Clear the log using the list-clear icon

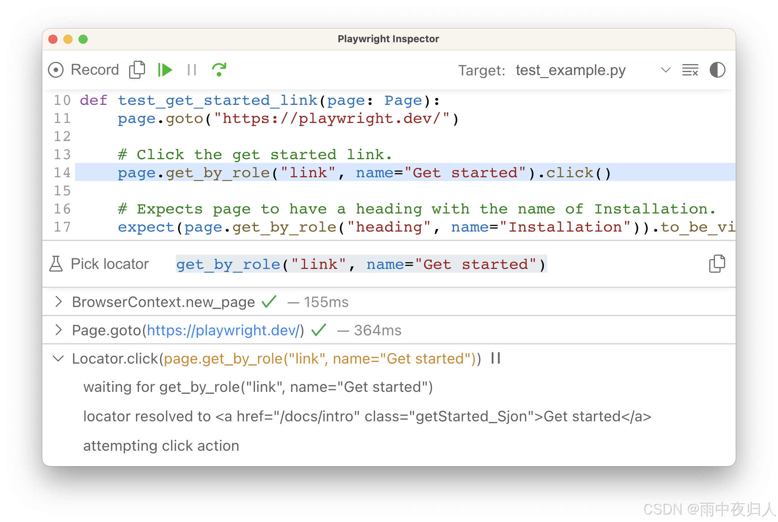pos(690,70)
